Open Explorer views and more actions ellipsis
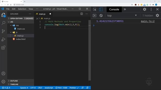Viewport: 161px width, 90px height. 30,14
